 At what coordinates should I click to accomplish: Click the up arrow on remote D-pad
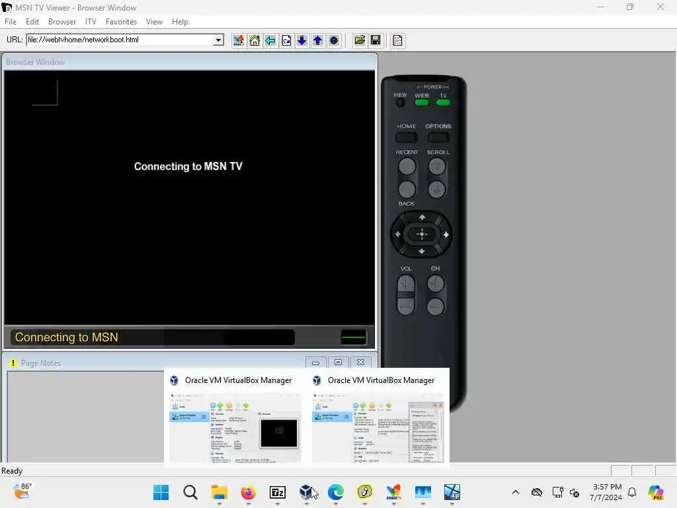pos(422,217)
